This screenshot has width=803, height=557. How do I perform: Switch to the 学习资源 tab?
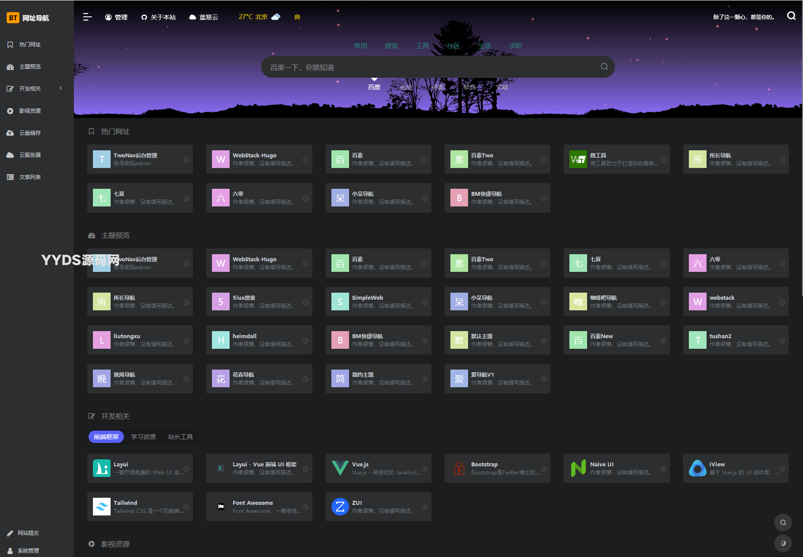(143, 437)
